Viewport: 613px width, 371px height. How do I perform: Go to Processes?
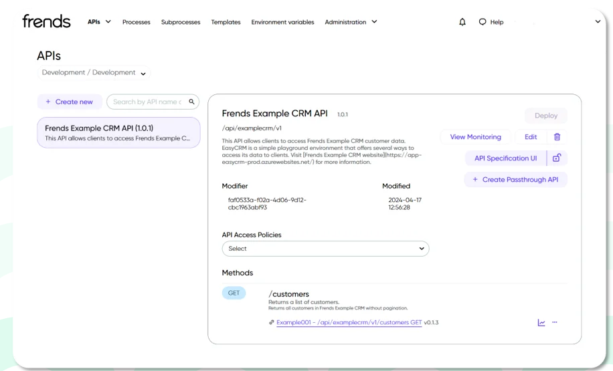(136, 22)
